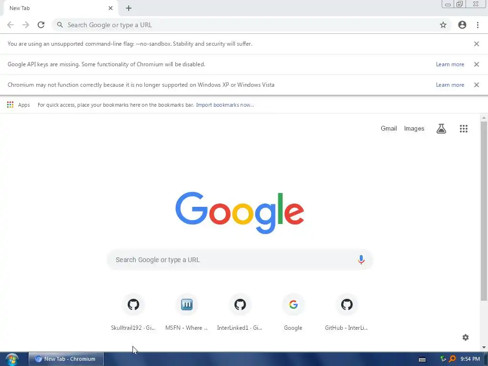Open the Chromium three-dot menu
The height and width of the screenshot is (366, 488).
click(x=478, y=25)
